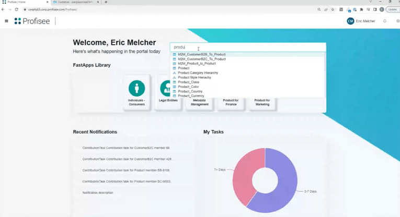Click the share page icon
Viewport: 400px width, 217px height.
click(326, 9)
